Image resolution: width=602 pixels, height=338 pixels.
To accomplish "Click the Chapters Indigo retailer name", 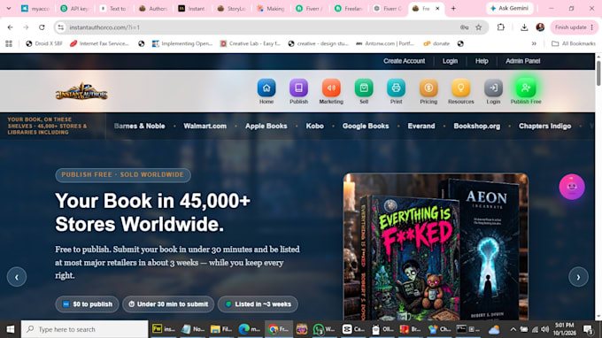I will point(544,127).
